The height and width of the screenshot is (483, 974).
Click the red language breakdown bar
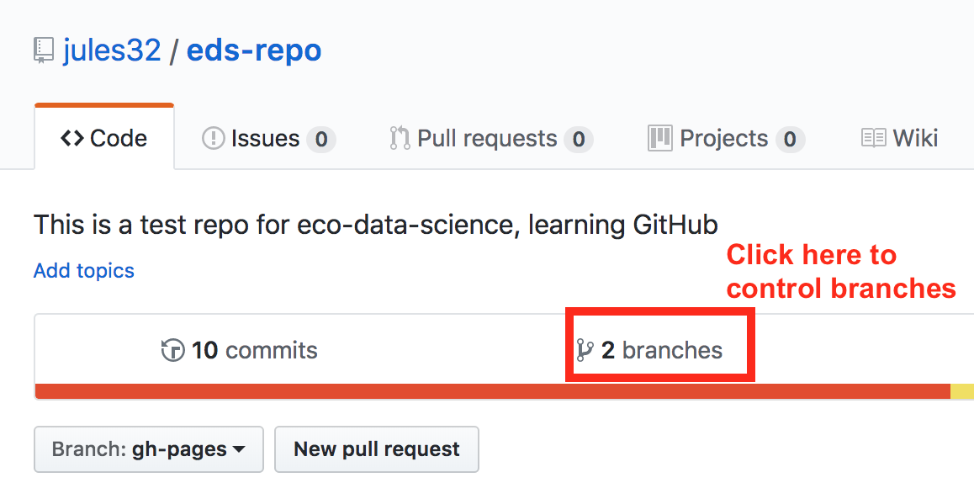(x=493, y=391)
